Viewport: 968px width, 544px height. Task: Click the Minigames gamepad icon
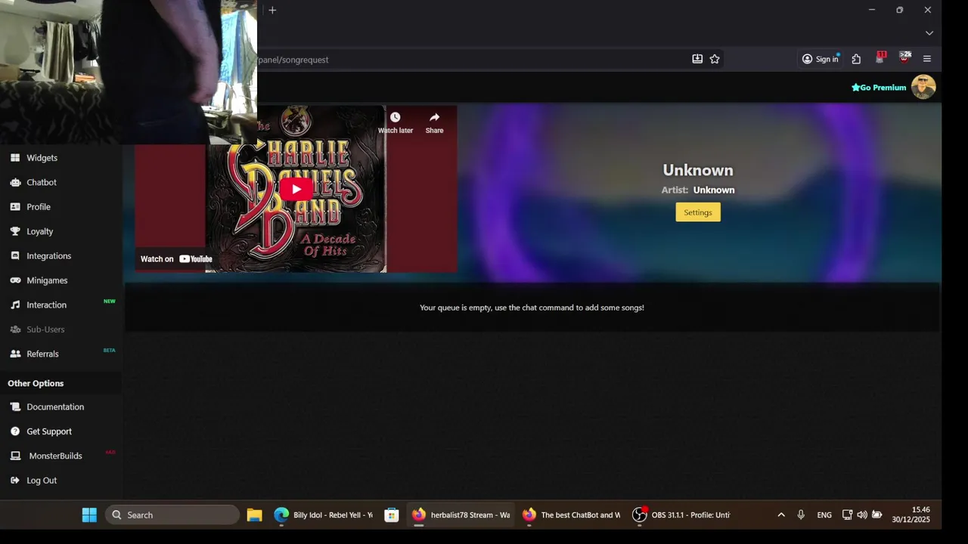(x=15, y=280)
